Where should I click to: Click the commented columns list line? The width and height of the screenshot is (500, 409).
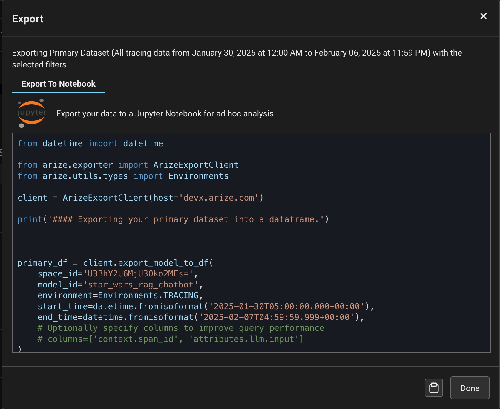tap(170, 339)
